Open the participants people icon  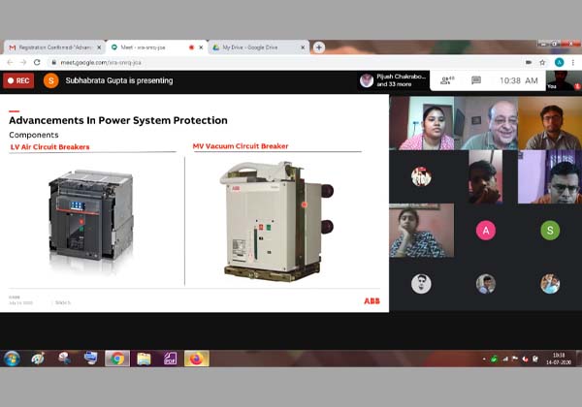pos(447,80)
